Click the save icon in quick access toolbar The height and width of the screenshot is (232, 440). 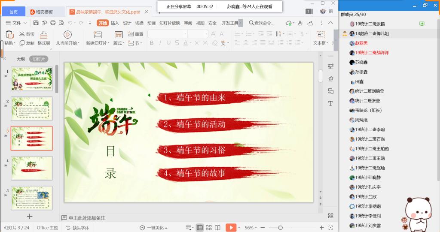(36, 23)
